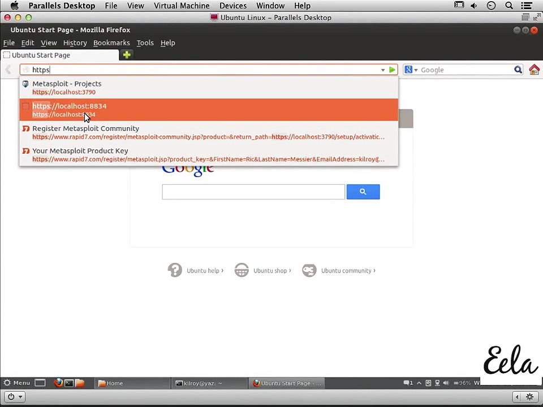Open Ubuntu community link
The height and width of the screenshot is (407, 543).
348,271
